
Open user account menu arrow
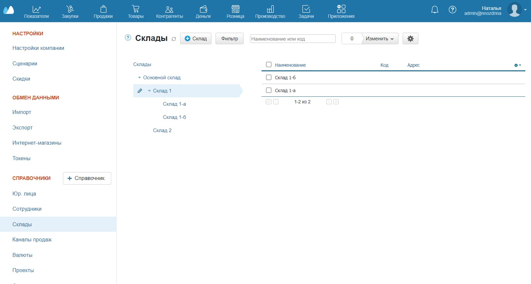point(525,10)
